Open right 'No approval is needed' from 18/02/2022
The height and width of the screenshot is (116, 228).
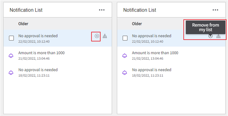(171, 72)
